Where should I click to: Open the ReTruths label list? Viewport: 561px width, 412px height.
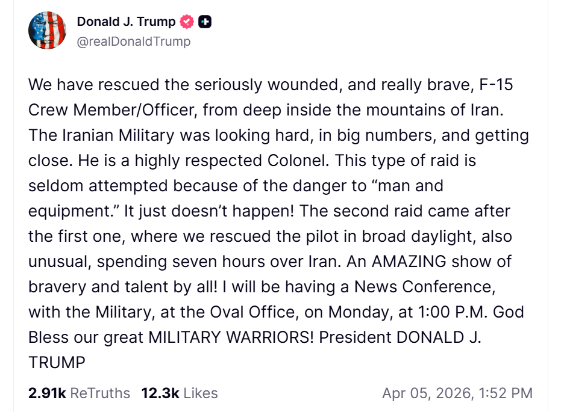100,393
